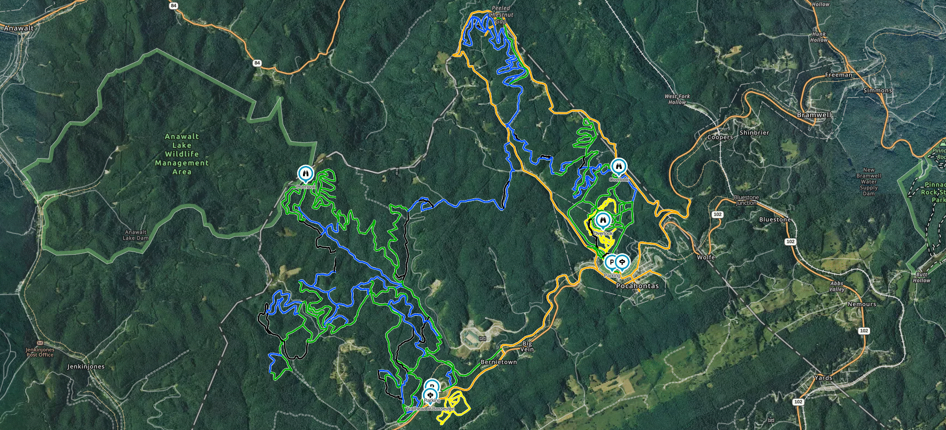Select the northernmost Overlook binoculars marker
Screen dimensions: 946x430
[618, 167]
